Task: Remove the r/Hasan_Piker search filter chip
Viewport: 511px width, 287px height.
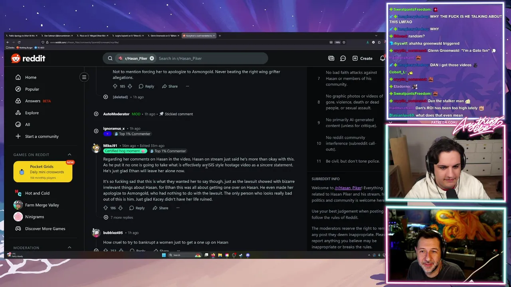Action: point(152,58)
